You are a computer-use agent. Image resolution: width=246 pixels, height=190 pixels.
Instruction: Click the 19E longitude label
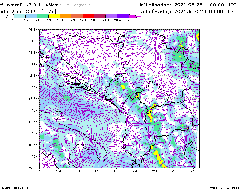117,171
